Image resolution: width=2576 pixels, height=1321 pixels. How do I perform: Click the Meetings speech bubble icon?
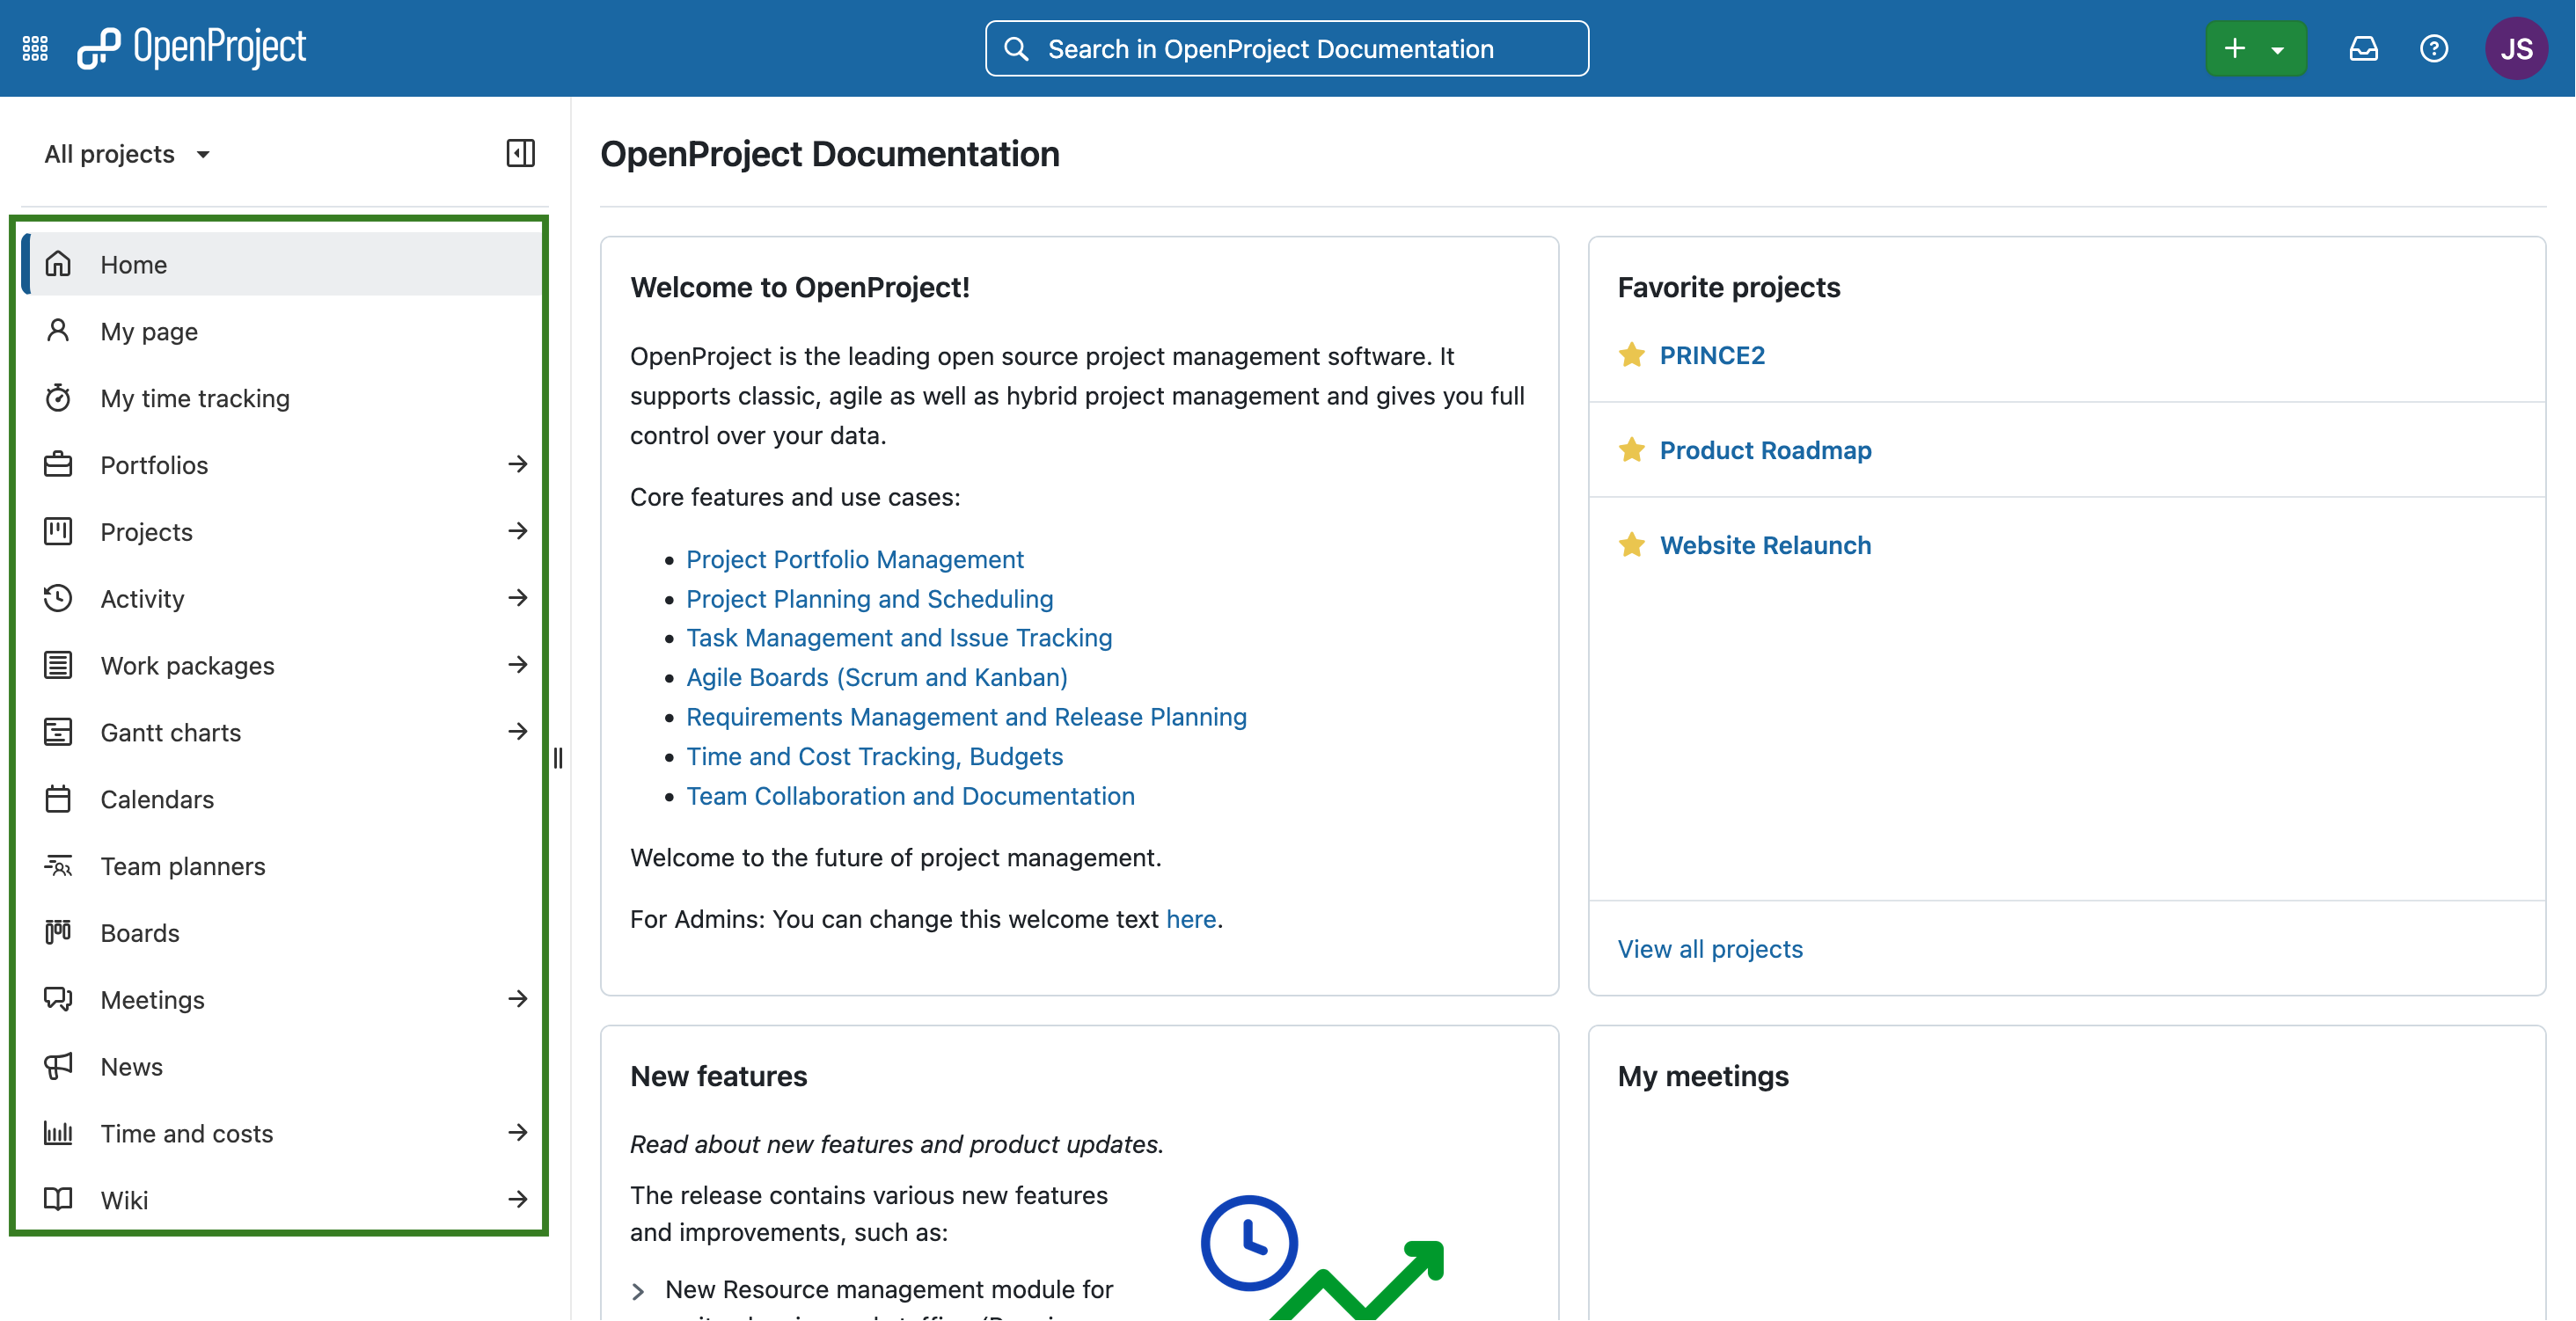pos(58,999)
